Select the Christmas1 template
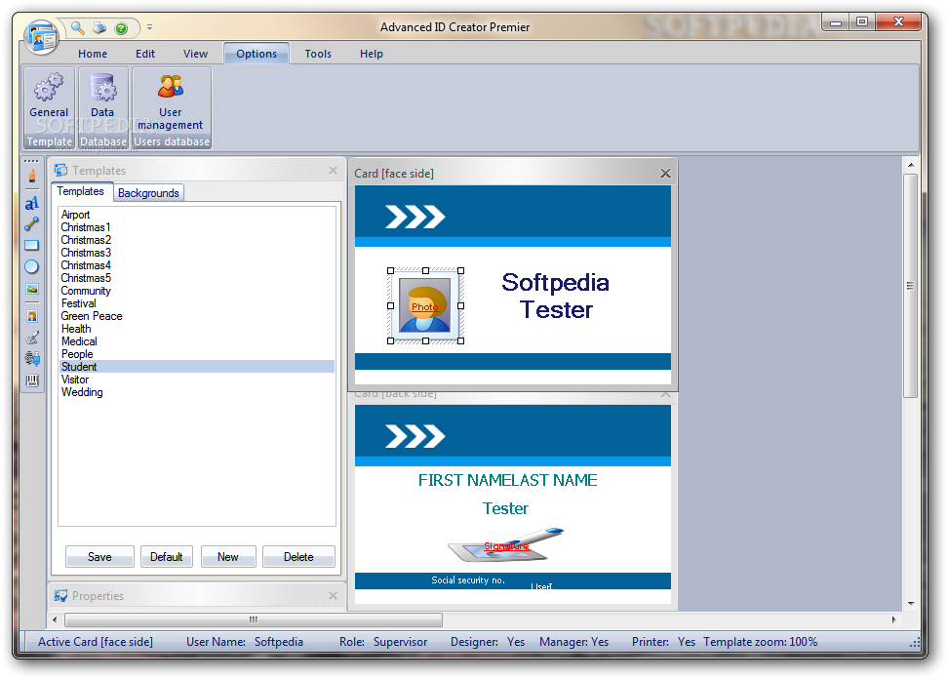 [x=197, y=227]
